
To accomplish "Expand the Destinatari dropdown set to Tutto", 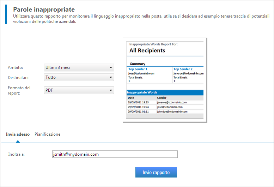I will click(x=79, y=77).
